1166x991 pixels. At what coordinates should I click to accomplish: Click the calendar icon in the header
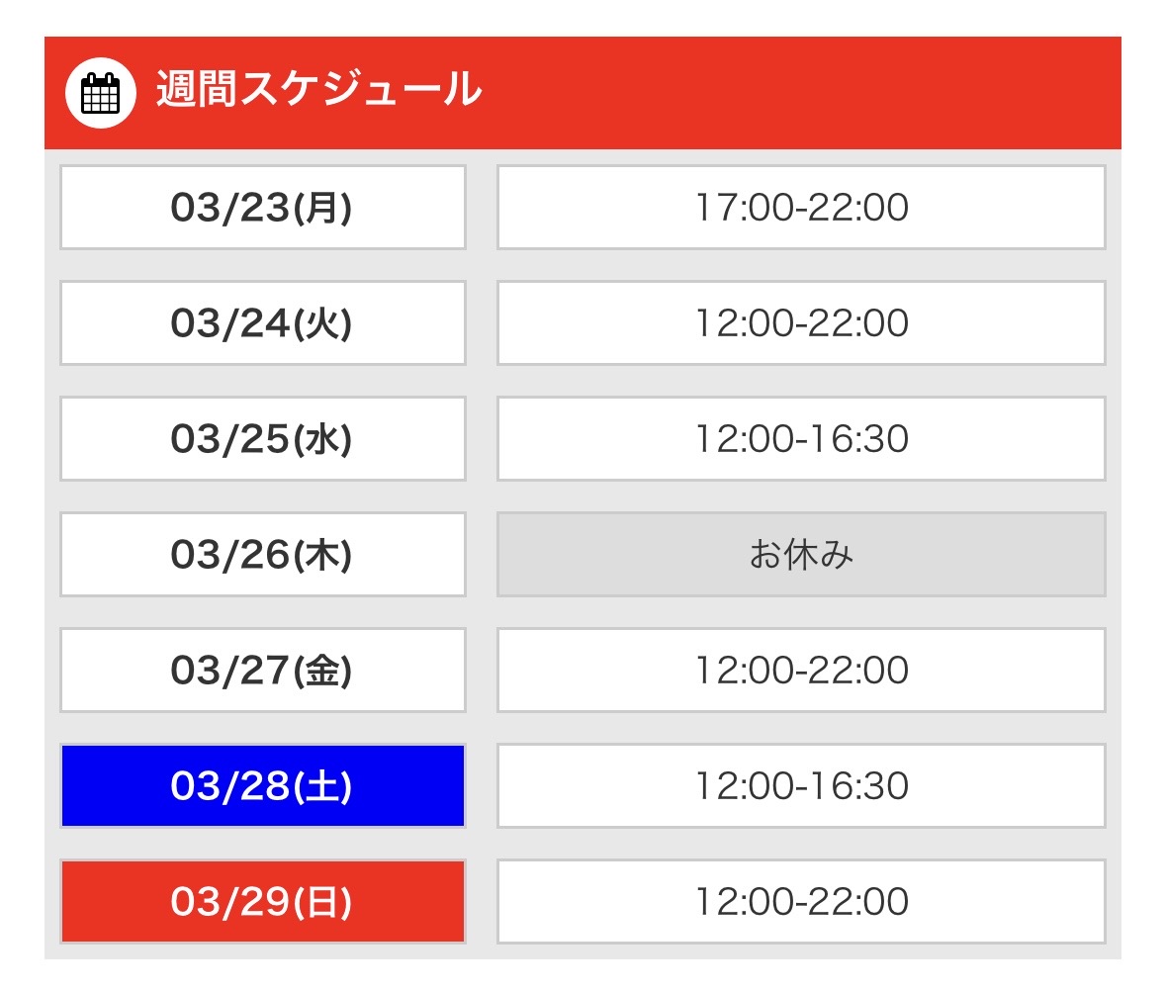coord(100,93)
